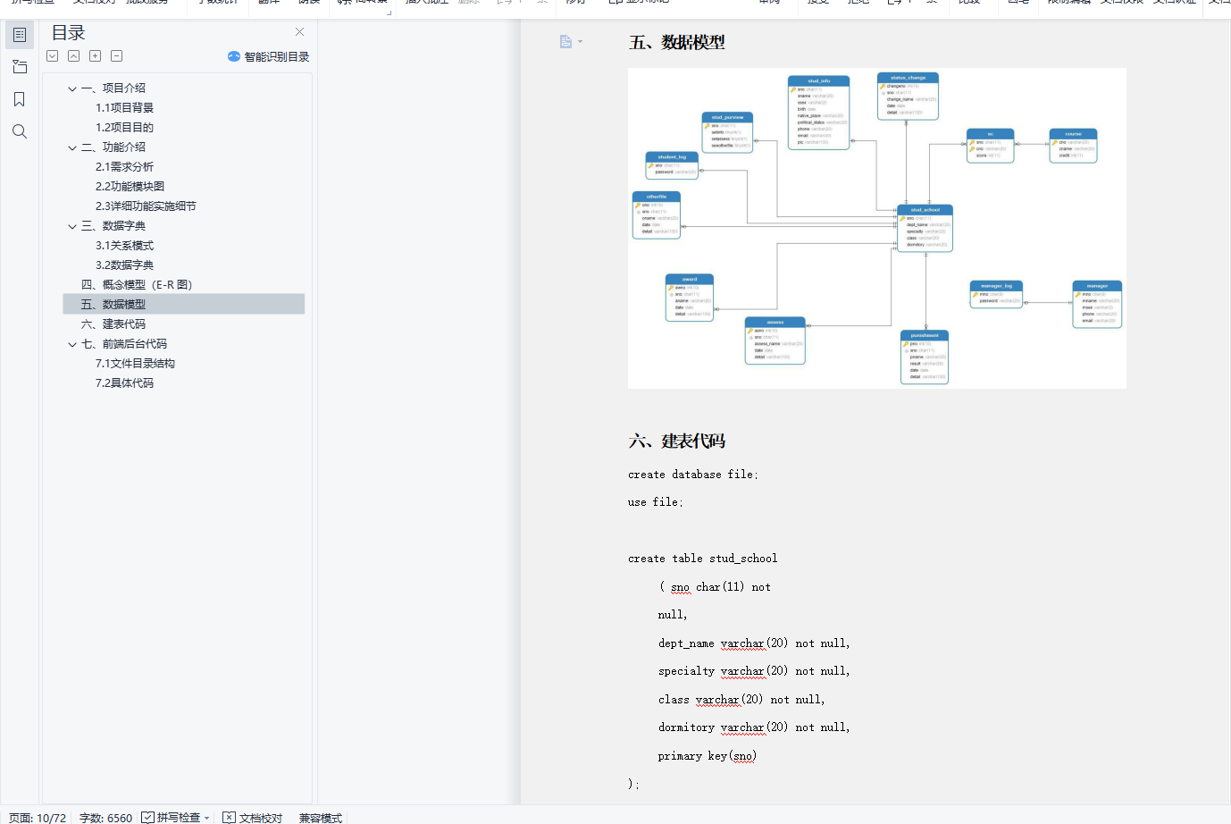Click the 'specialty varchar(20) not null,' line
The width and height of the screenshot is (1231, 824).
click(754, 671)
